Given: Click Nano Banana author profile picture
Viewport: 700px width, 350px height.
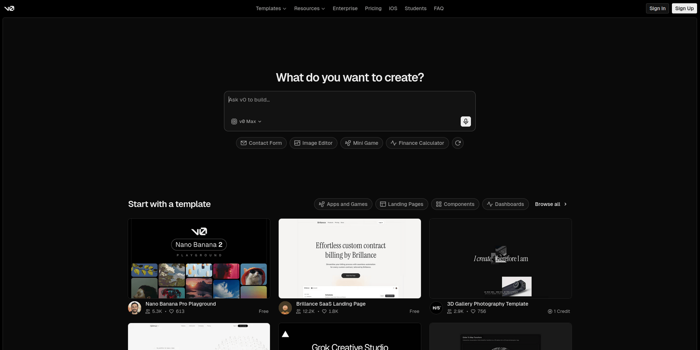Looking at the screenshot, I should (135, 308).
